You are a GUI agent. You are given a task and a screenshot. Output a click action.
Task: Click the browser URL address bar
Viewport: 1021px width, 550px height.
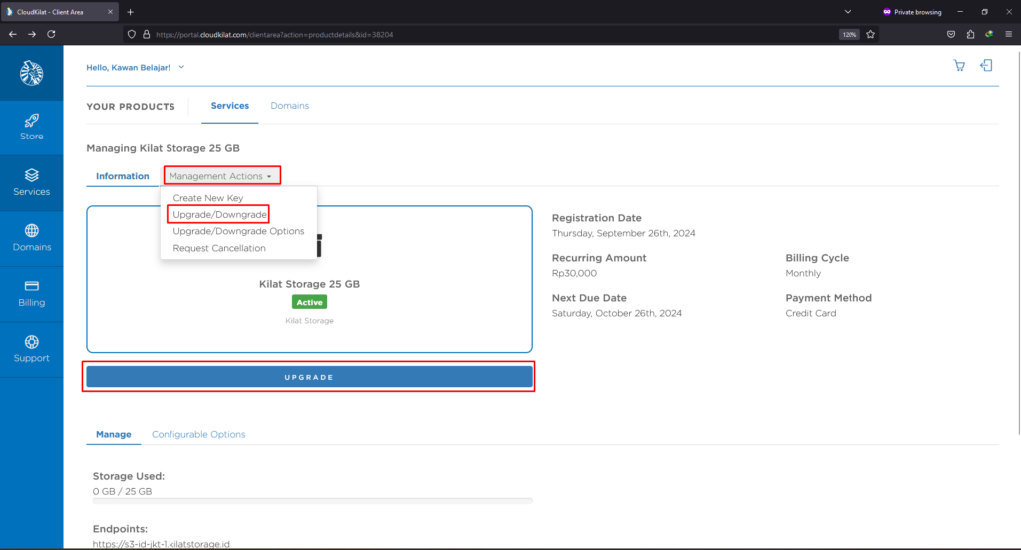point(479,33)
